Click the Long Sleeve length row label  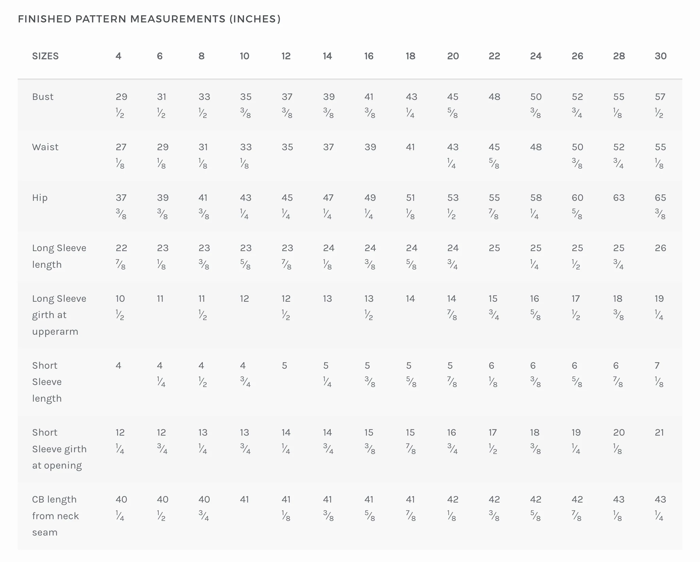point(59,256)
